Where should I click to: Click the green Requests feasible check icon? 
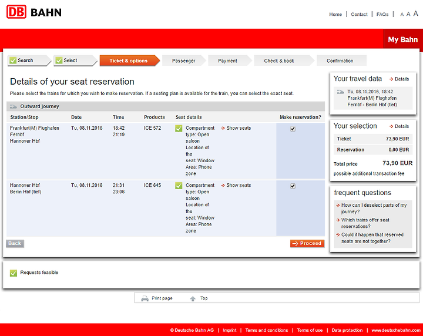[x=13, y=273]
